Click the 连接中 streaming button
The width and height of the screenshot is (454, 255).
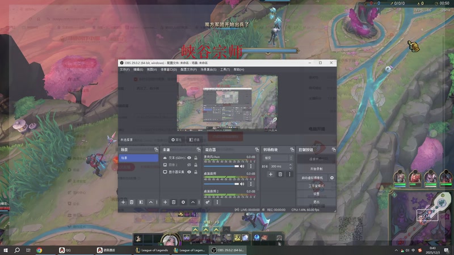point(316,159)
